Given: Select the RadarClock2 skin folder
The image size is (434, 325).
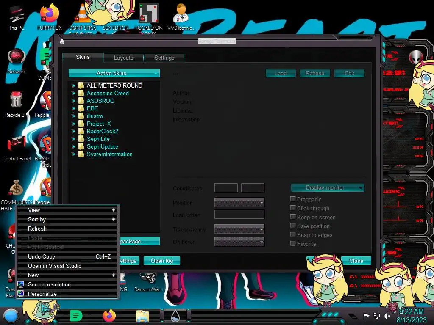Looking at the screenshot, I should click(103, 132).
